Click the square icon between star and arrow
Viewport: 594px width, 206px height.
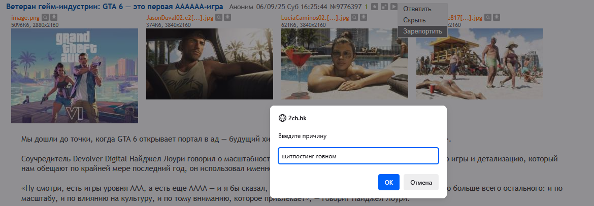384,7
